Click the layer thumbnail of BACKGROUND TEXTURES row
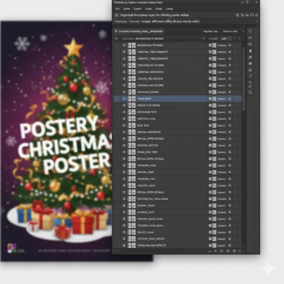 coord(131,45)
